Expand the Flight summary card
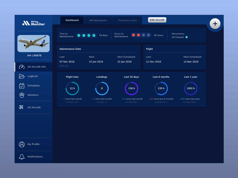Screen dimensions: 238x178 coord(174,56)
